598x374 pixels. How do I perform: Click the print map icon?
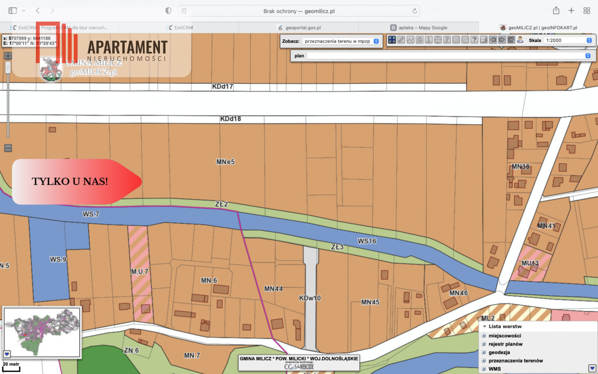(483, 40)
